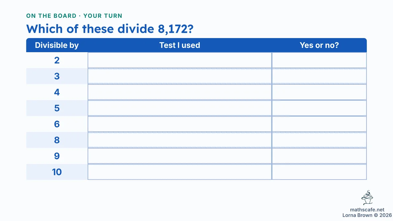Select the 'Test I used' field for 8

180,140
